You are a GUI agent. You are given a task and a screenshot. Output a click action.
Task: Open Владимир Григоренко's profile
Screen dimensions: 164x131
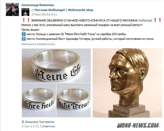[40, 122]
